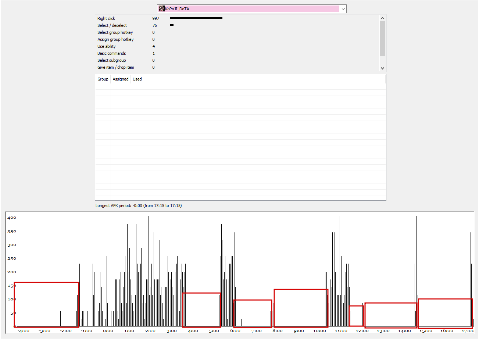479x339 pixels.
Task: Click the action list scroll down arrow
Action: click(x=382, y=68)
